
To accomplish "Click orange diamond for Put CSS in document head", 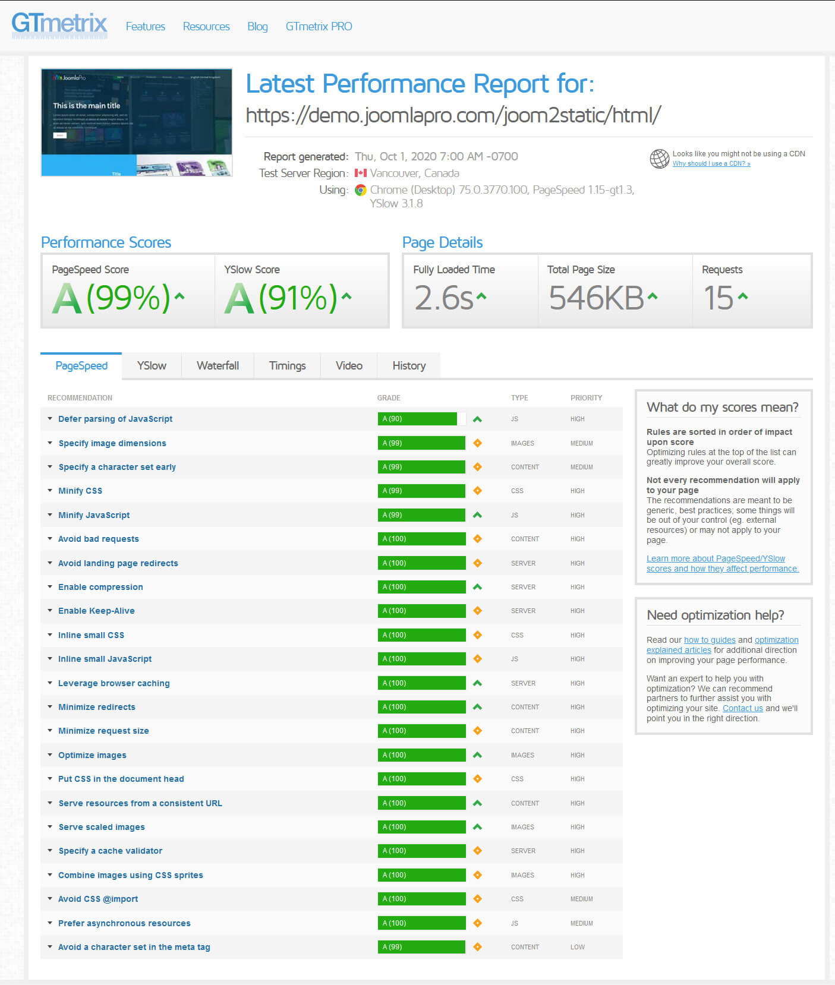I will (477, 779).
